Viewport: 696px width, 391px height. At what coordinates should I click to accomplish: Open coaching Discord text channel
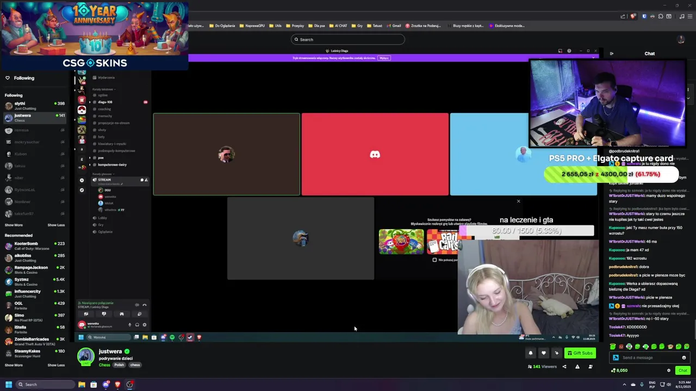[104, 109]
